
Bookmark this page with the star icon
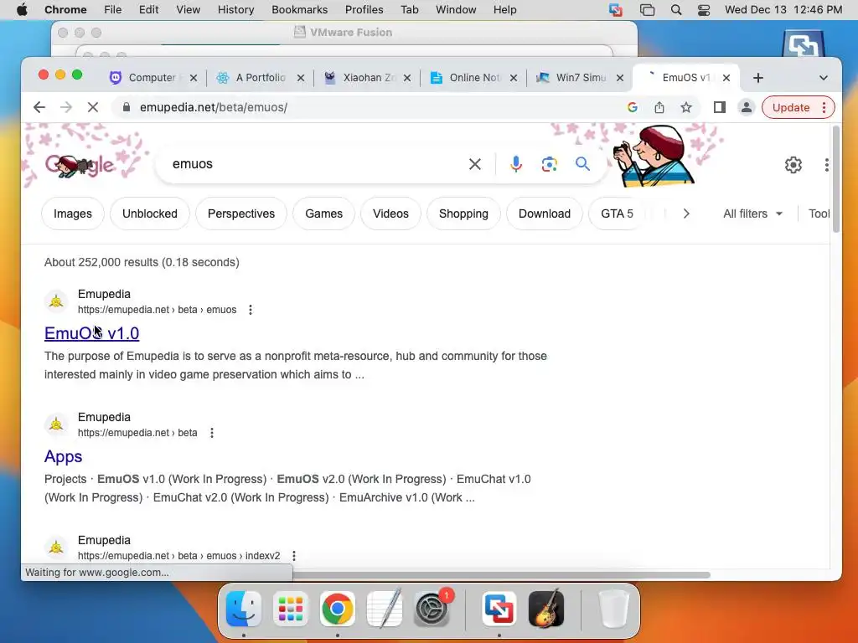[686, 107]
